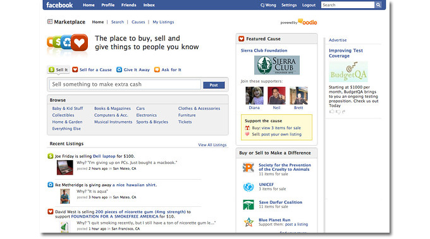
Task: Open the nice hawaiian shirt link
Action: [x=134, y=185]
